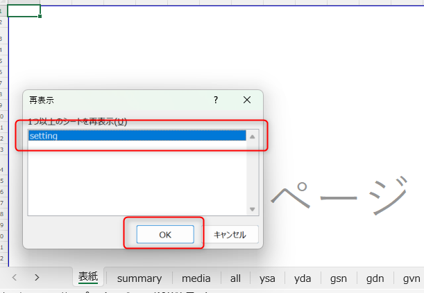
Task: Close the 再表示 dialog with the X
Action: point(247,100)
